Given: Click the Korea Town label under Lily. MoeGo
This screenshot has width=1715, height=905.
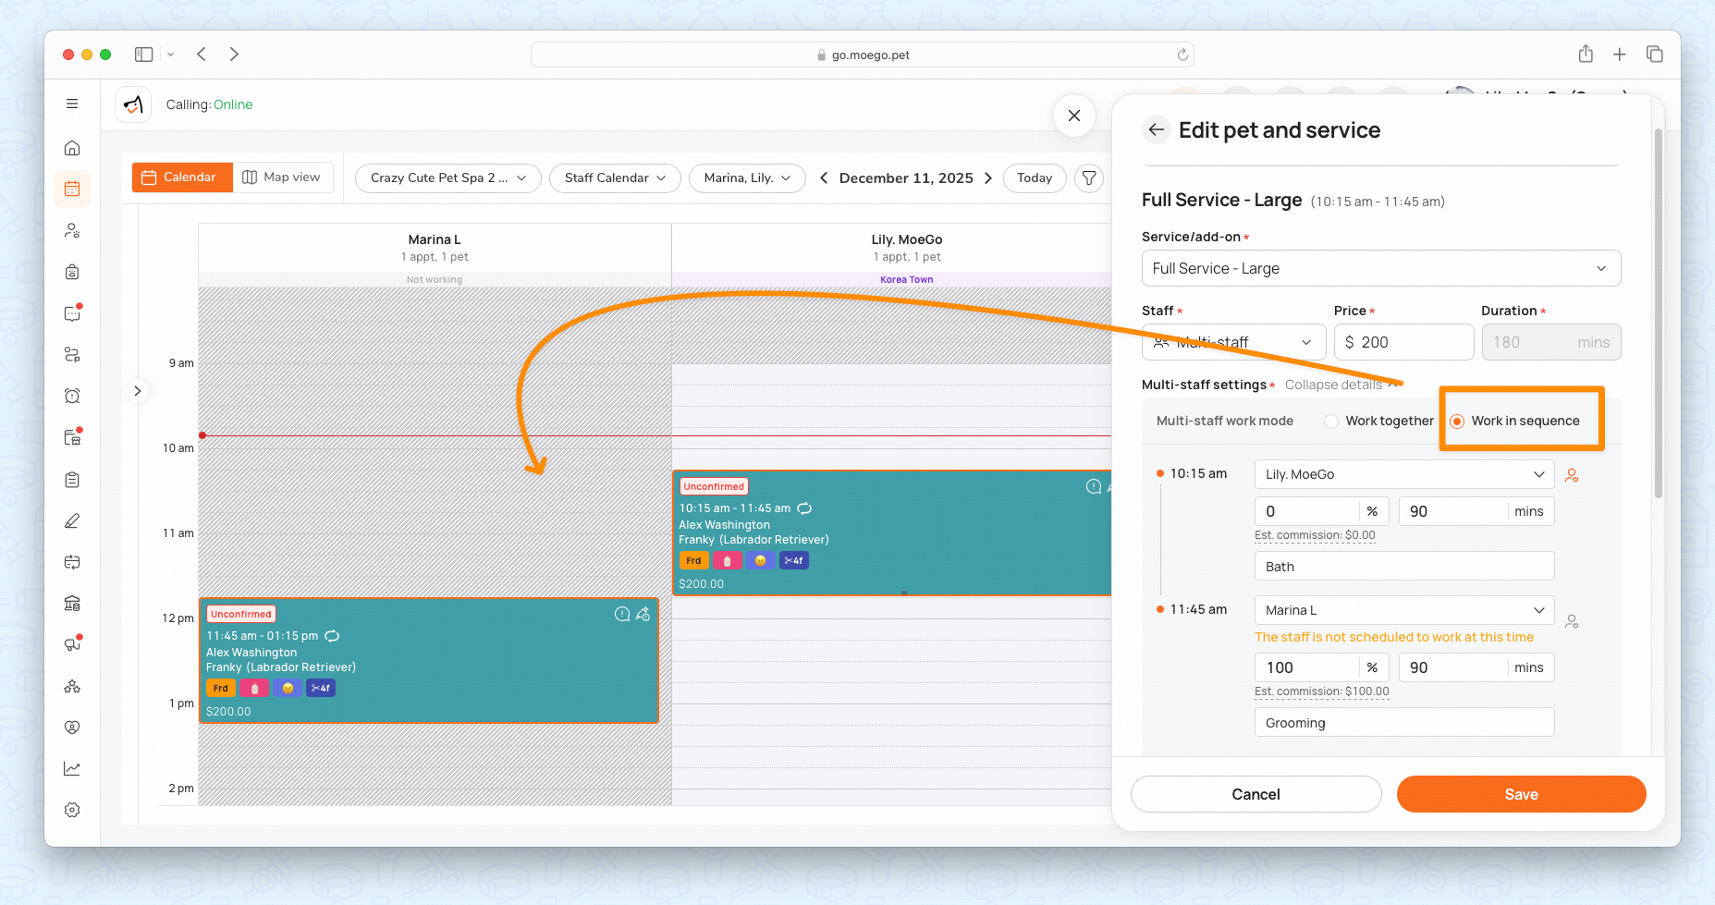Looking at the screenshot, I should (906, 279).
